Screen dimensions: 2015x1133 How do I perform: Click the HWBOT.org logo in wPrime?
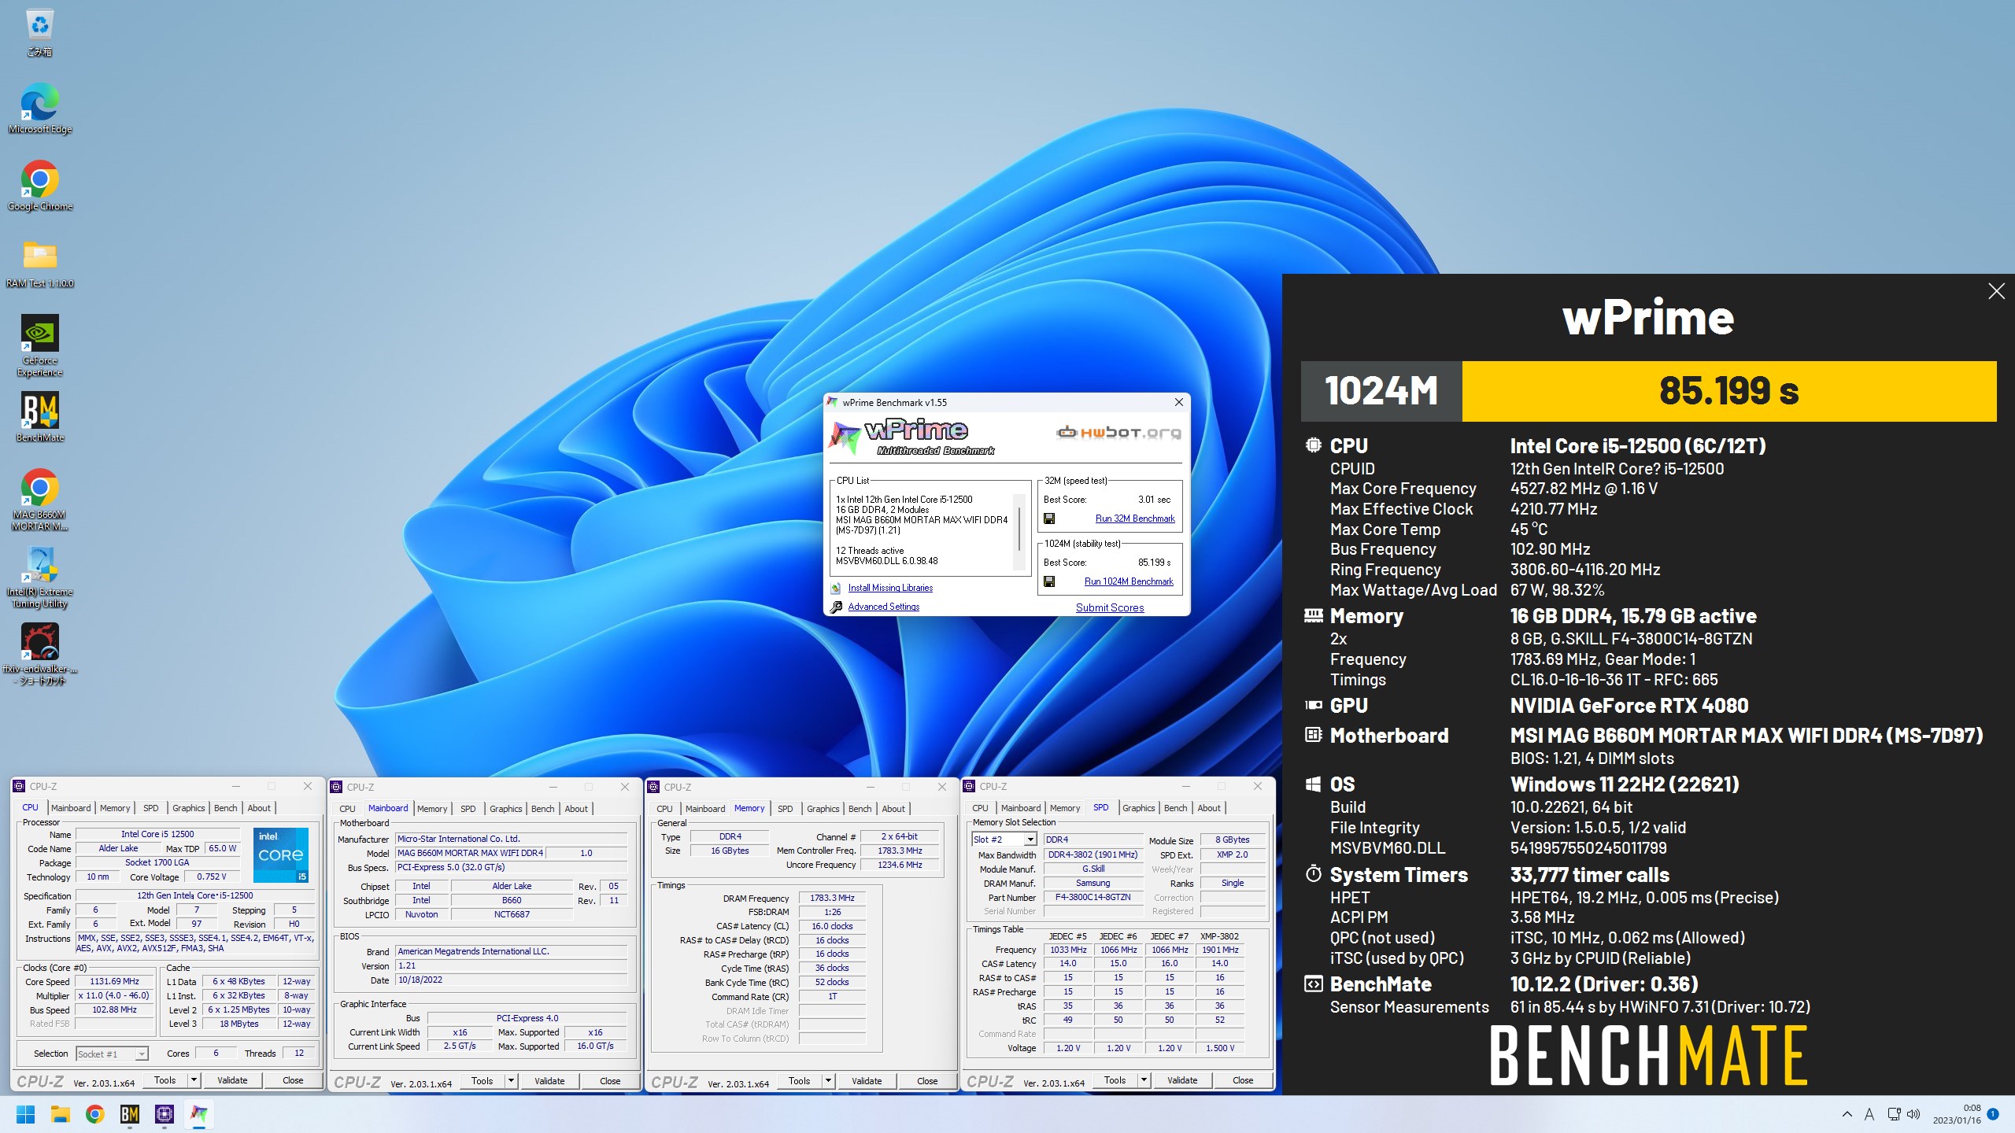pyautogui.click(x=1118, y=432)
